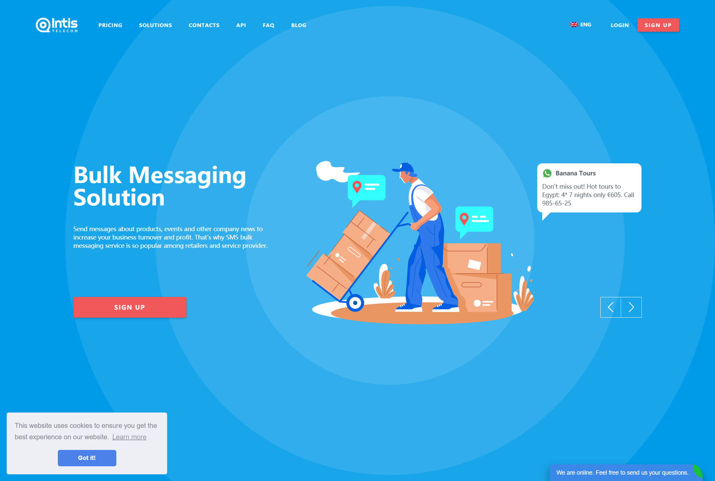The height and width of the screenshot is (481, 715).
Task: Click the right navigation arrow icon
Action: click(631, 307)
